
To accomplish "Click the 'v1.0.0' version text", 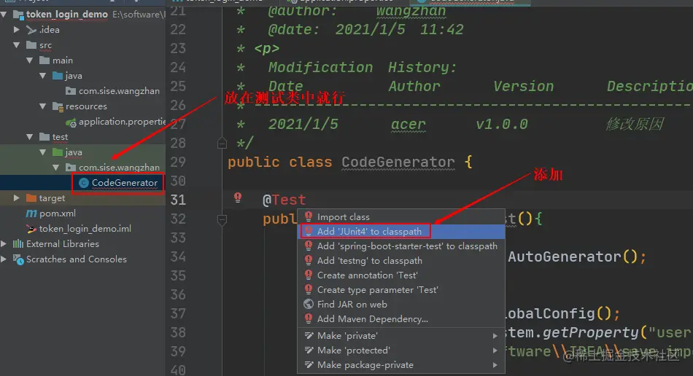I will (502, 124).
